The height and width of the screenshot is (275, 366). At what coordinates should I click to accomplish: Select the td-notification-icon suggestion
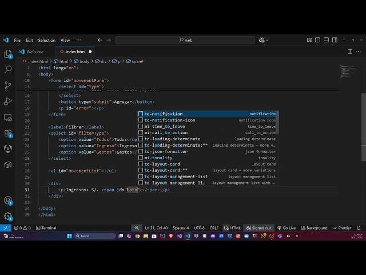point(208,120)
